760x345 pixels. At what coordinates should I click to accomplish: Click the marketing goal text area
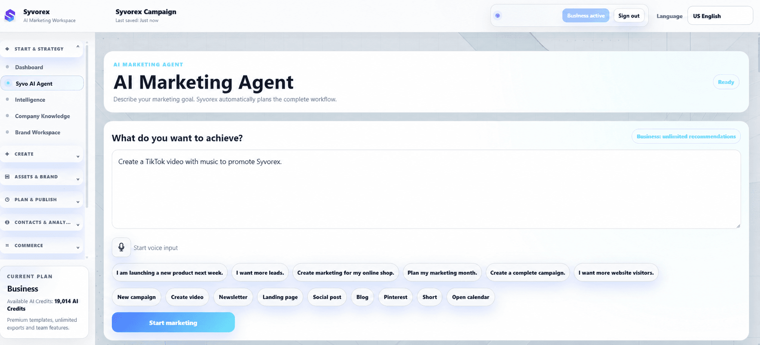[x=426, y=189]
